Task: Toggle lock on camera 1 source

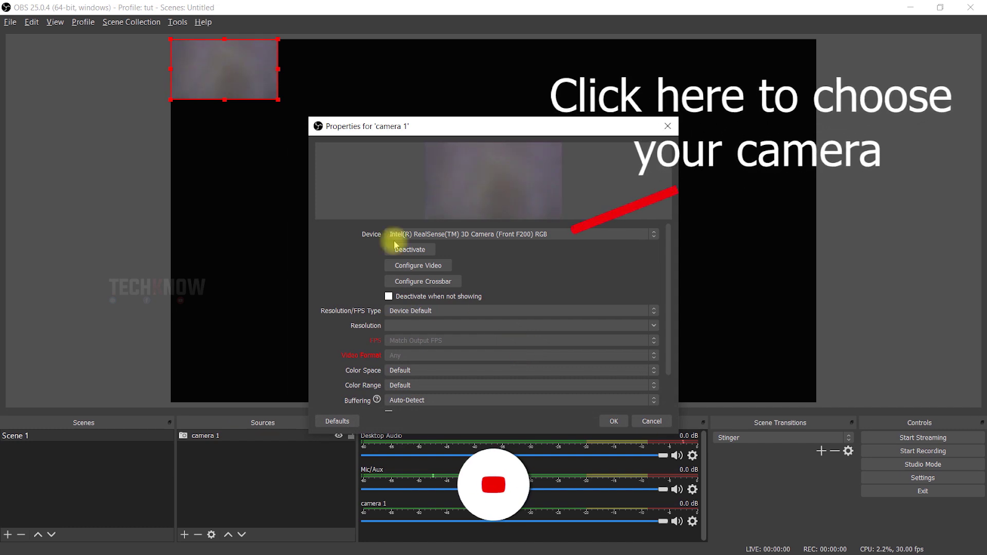Action: click(351, 435)
